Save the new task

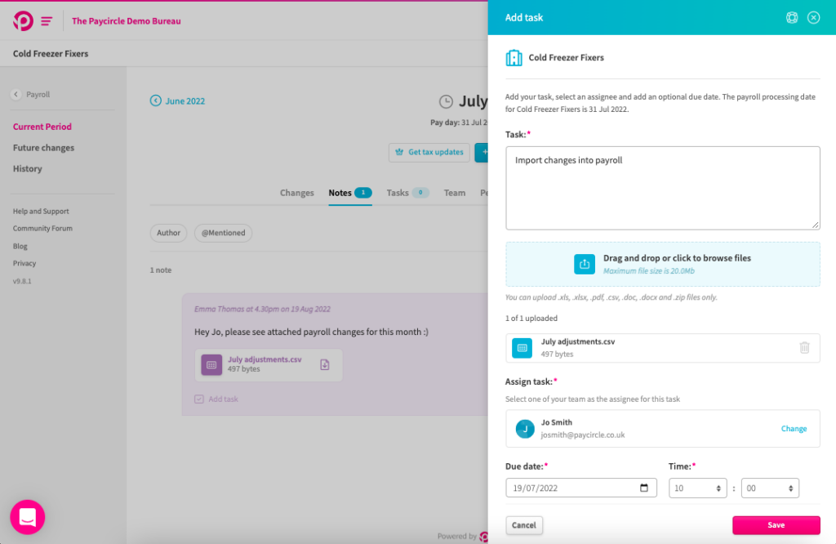point(776,524)
